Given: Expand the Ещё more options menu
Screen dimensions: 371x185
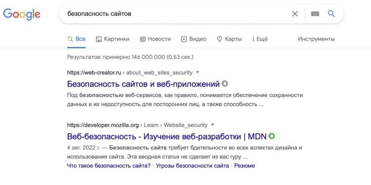Looking at the screenshot, I should [x=260, y=39].
